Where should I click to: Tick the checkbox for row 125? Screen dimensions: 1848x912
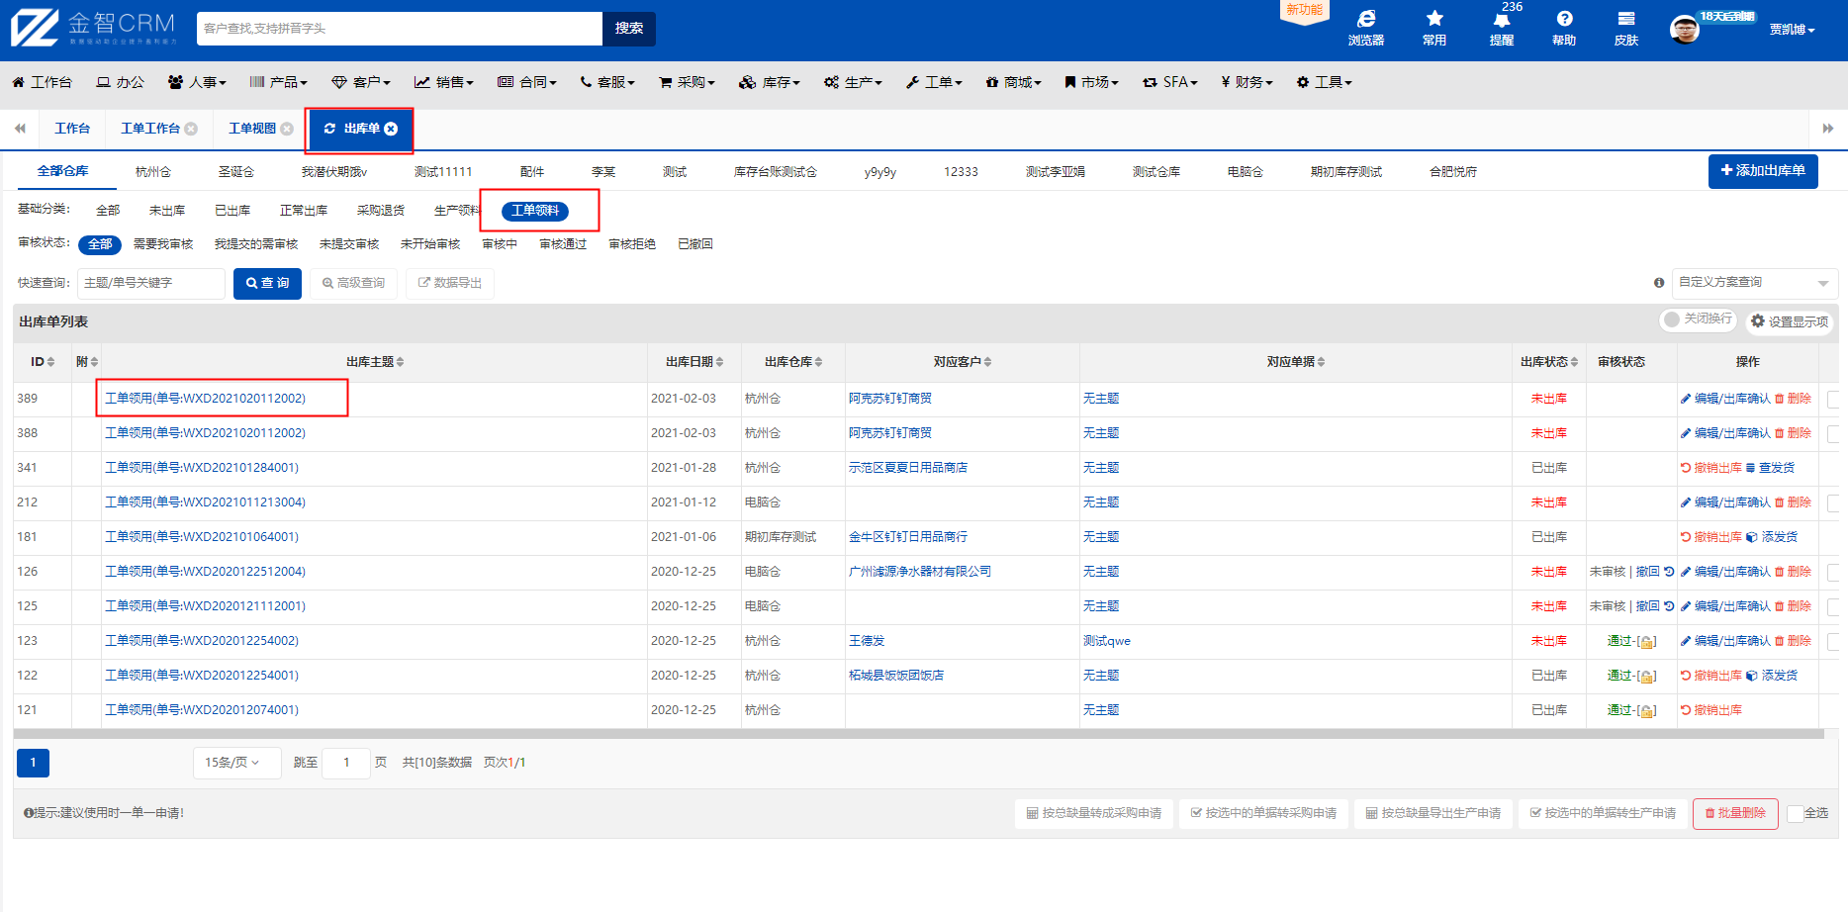pos(1833,606)
